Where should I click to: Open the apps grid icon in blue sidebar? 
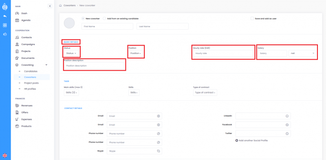coord(5,25)
